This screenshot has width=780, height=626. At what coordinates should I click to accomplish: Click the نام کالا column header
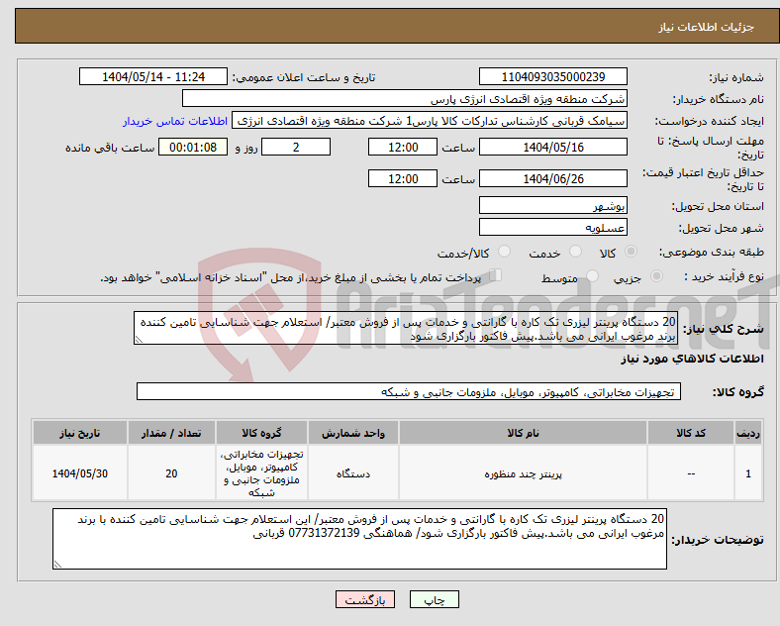coord(523,433)
